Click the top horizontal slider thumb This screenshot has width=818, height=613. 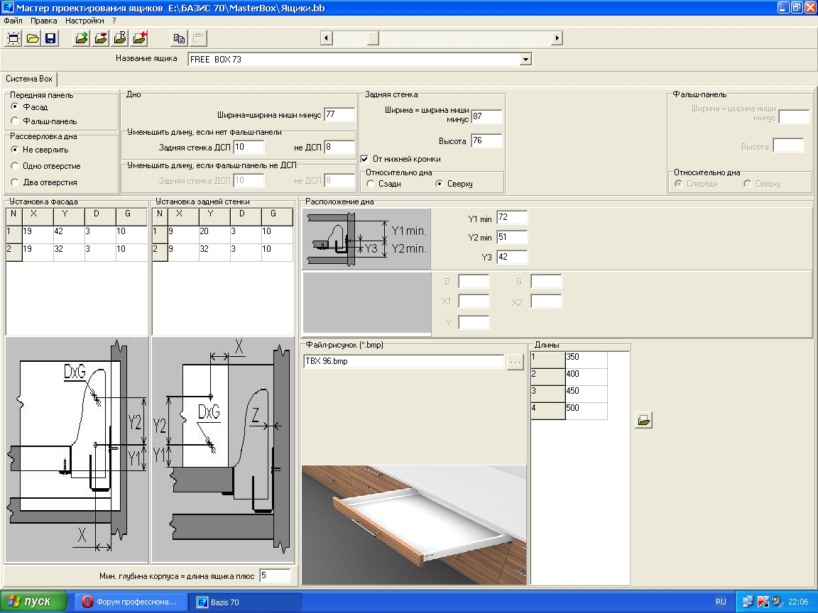[373, 38]
